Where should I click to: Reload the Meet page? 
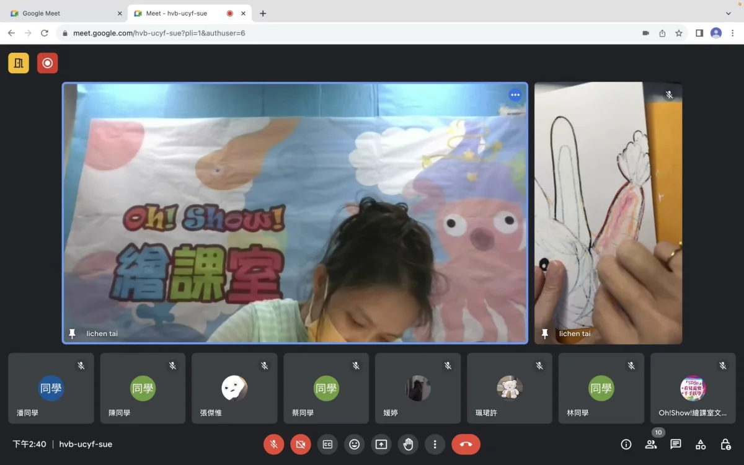pyautogui.click(x=45, y=33)
